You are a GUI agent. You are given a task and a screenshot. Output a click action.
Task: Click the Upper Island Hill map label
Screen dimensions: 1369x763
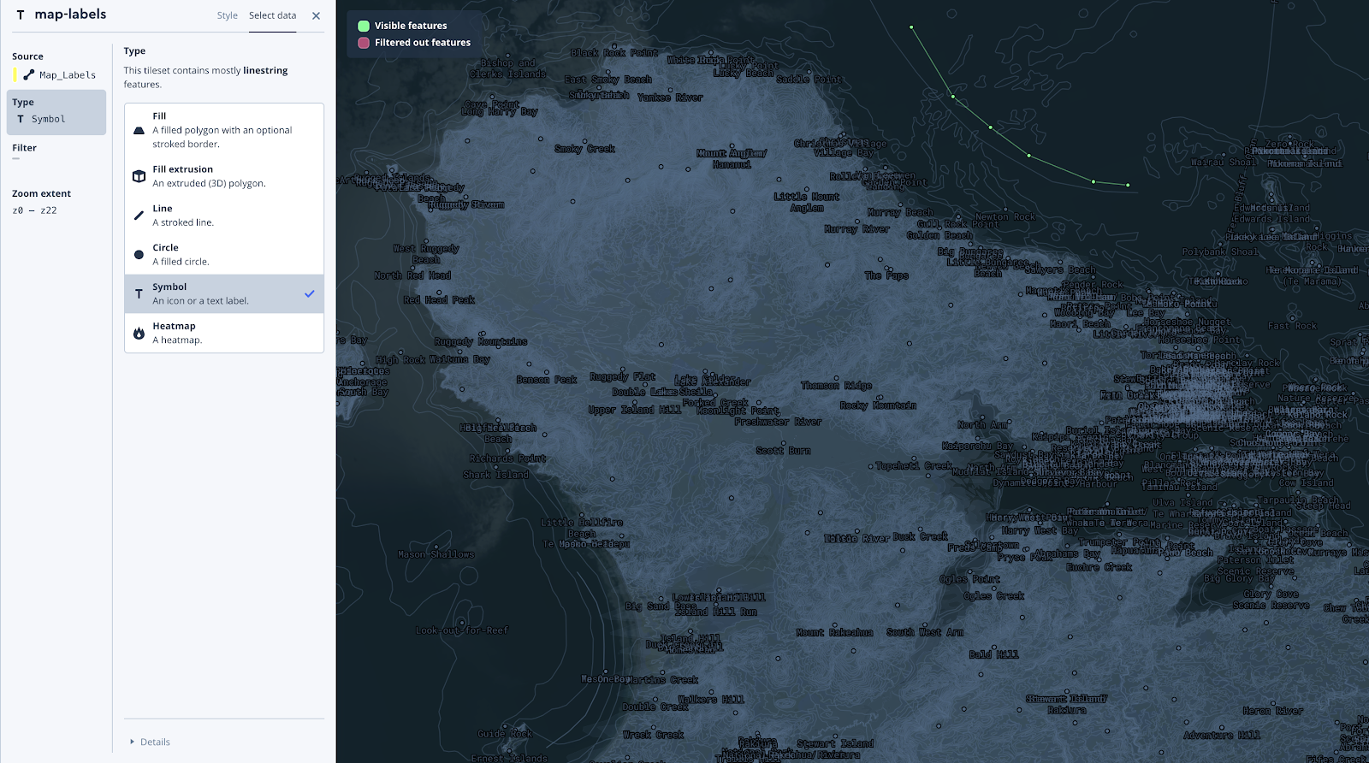(635, 410)
